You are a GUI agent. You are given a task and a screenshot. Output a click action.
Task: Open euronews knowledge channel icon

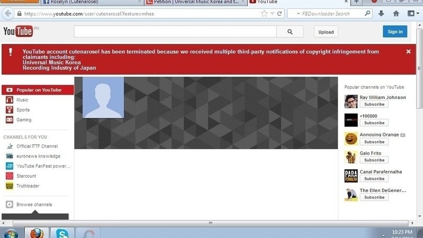(10, 156)
